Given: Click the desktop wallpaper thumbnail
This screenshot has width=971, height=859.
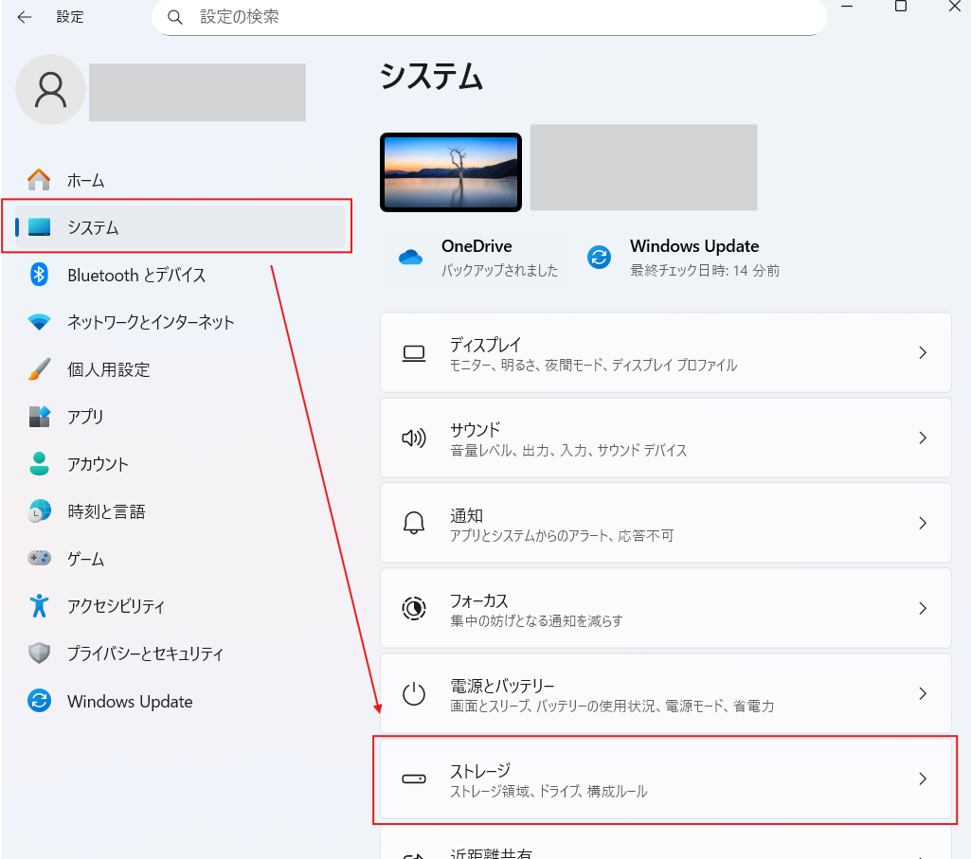Looking at the screenshot, I should click(x=451, y=172).
